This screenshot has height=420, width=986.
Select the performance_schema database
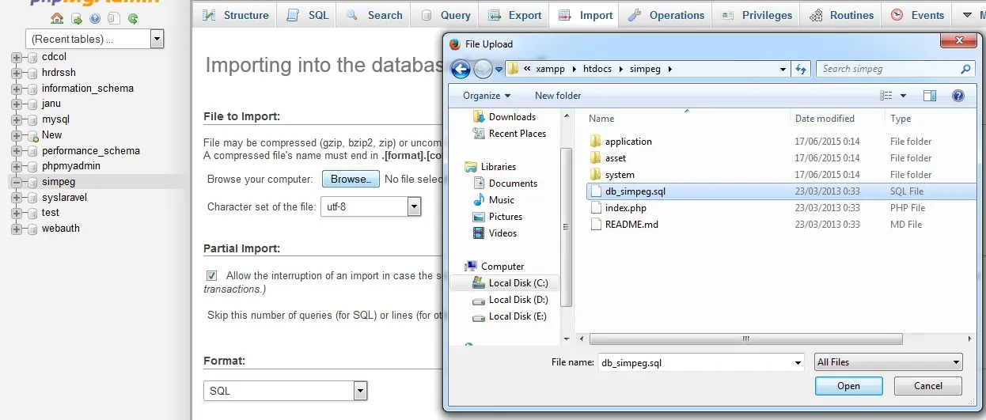click(91, 150)
